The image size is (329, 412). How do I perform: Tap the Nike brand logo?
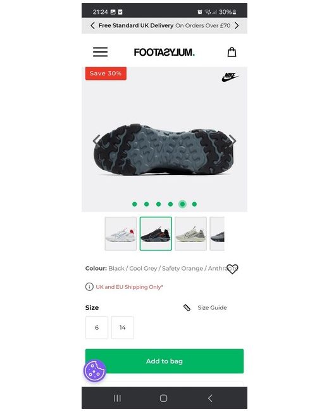(230, 77)
